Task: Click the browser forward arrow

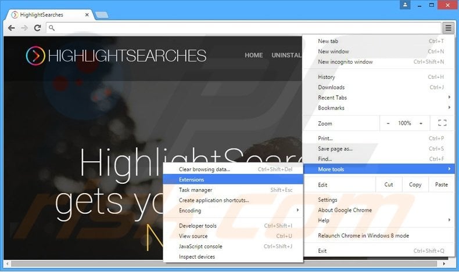Action: click(24, 28)
